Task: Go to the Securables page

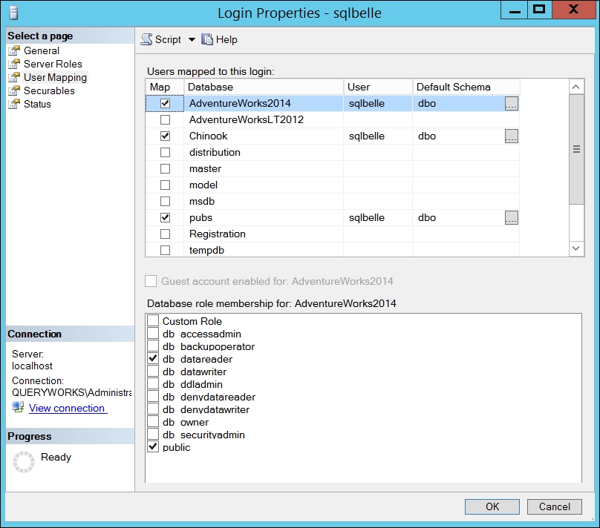Action: tap(49, 90)
